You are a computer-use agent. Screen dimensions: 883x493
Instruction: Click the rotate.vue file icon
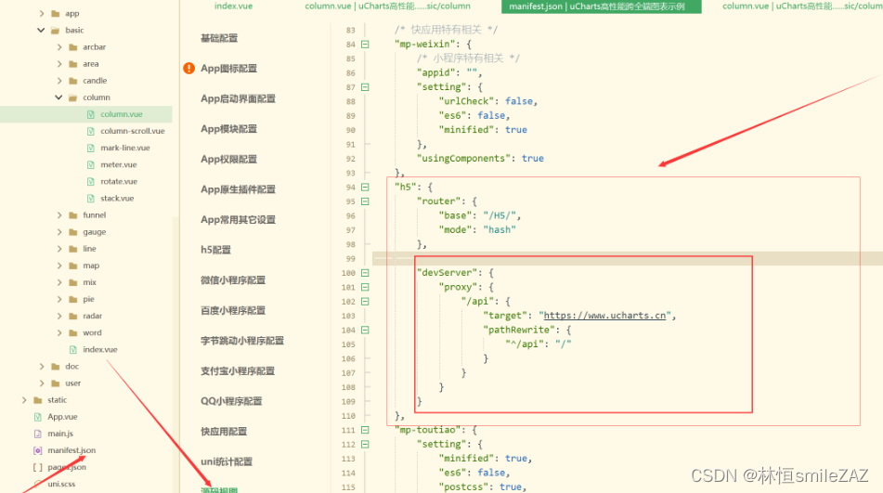[91, 182]
